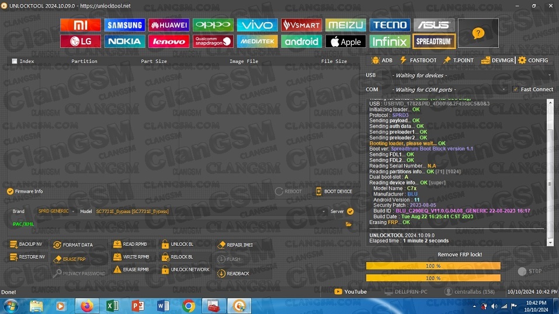This screenshot has width=559, height=314.
Task: Toggle the Server check option
Action: tap(350, 211)
